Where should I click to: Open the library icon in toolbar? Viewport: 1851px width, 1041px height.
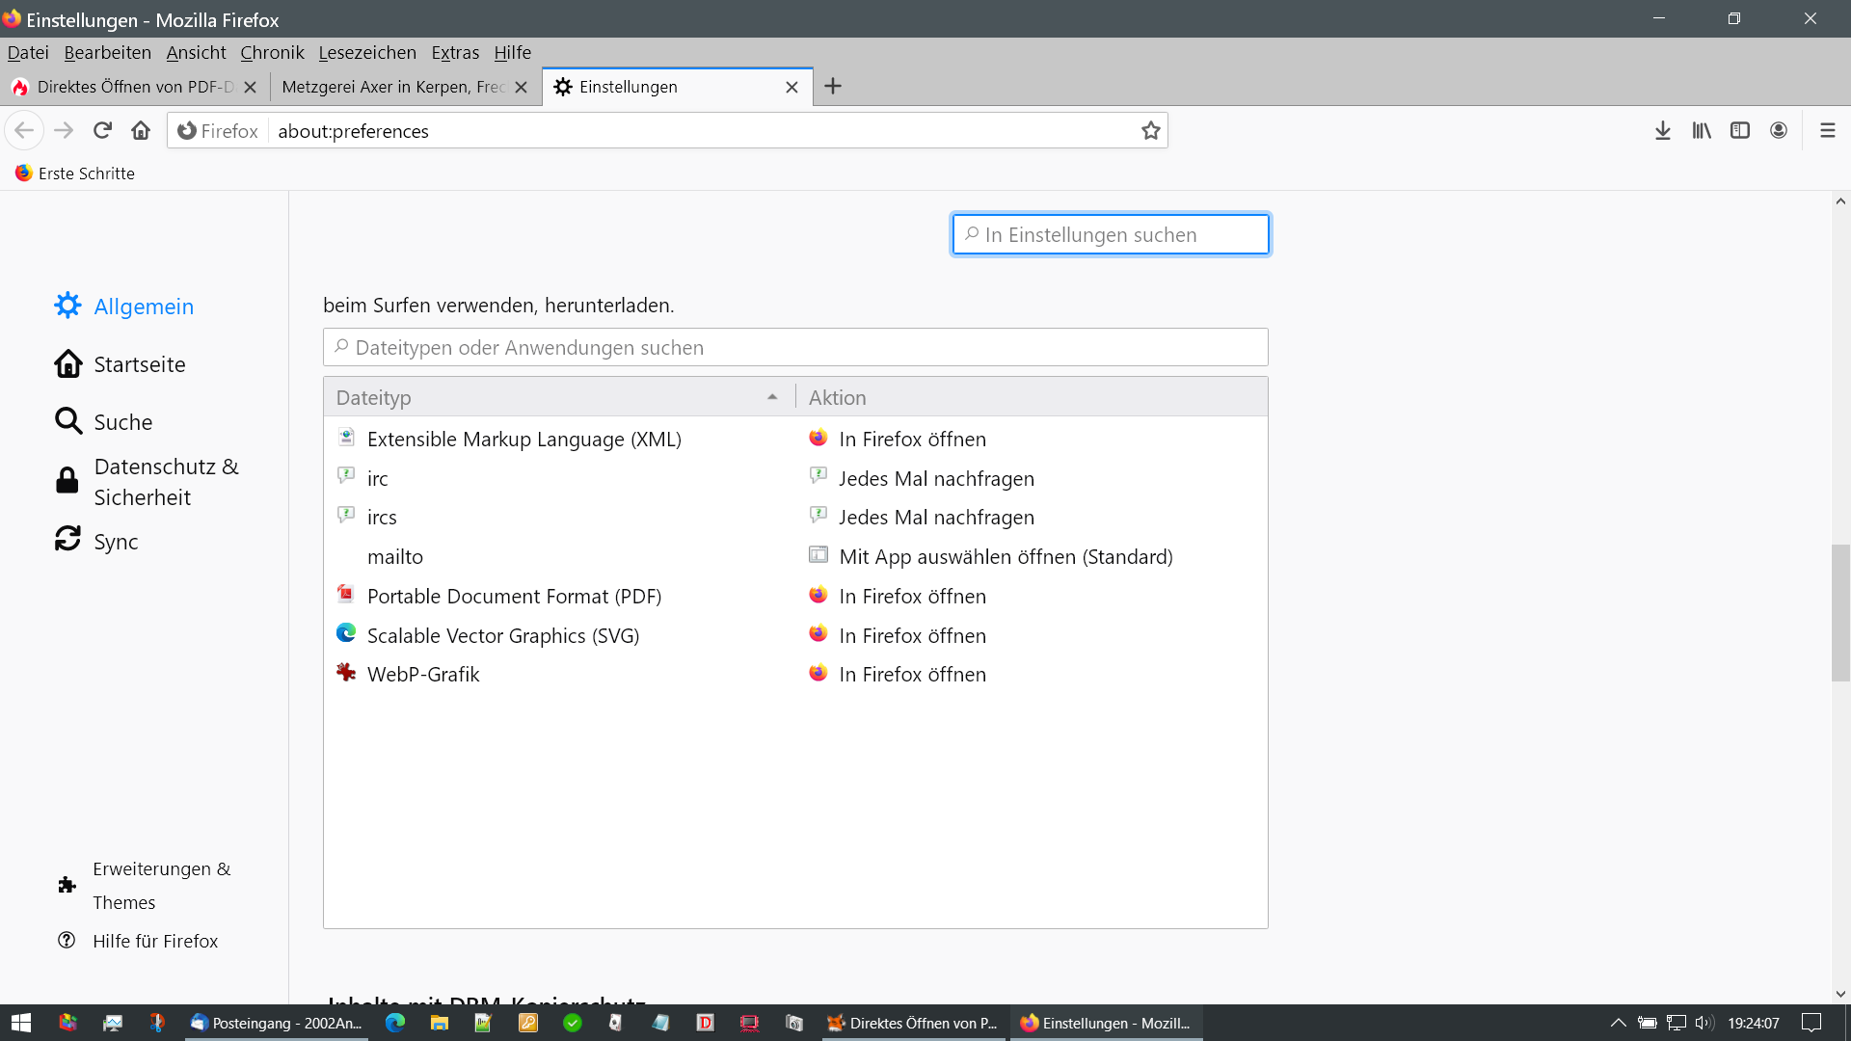coord(1701,130)
